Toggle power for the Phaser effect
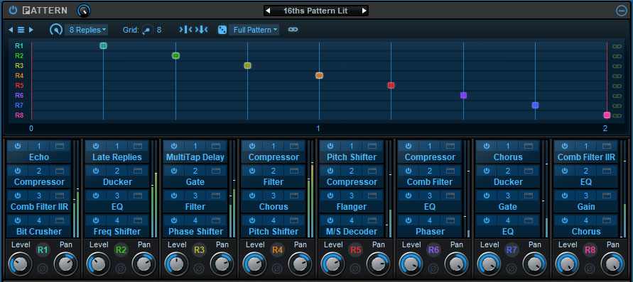Image resolution: width=633 pixels, height=282 pixels. click(408, 220)
